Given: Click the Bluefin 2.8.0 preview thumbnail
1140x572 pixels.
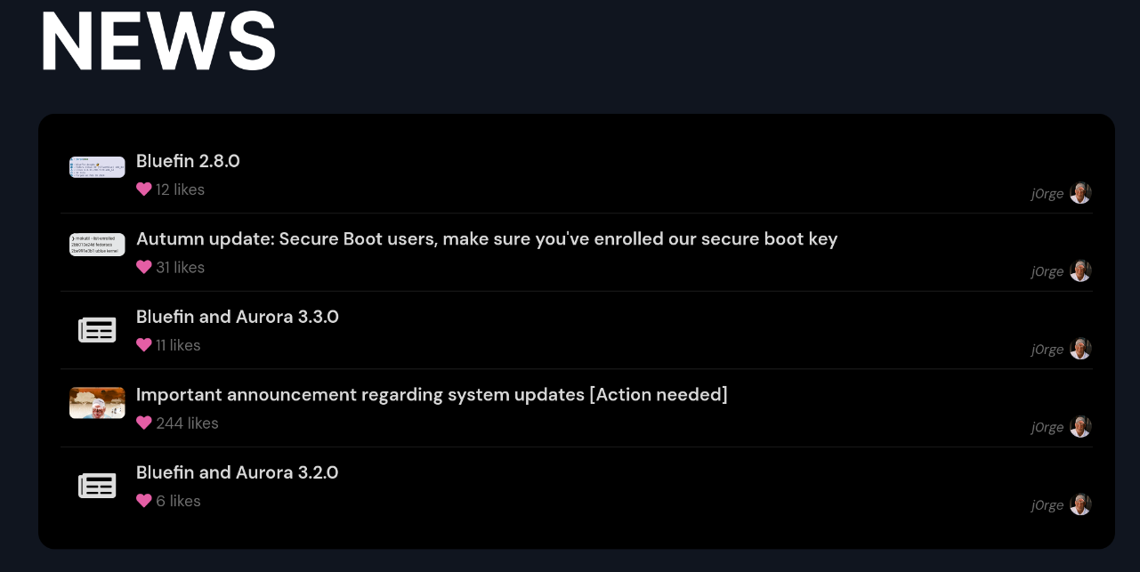Looking at the screenshot, I should [x=97, y=166].
